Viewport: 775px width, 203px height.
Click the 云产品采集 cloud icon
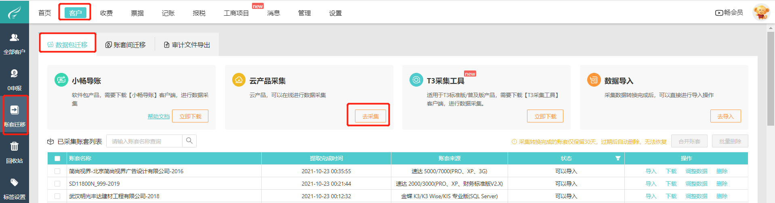pos(239,80)
